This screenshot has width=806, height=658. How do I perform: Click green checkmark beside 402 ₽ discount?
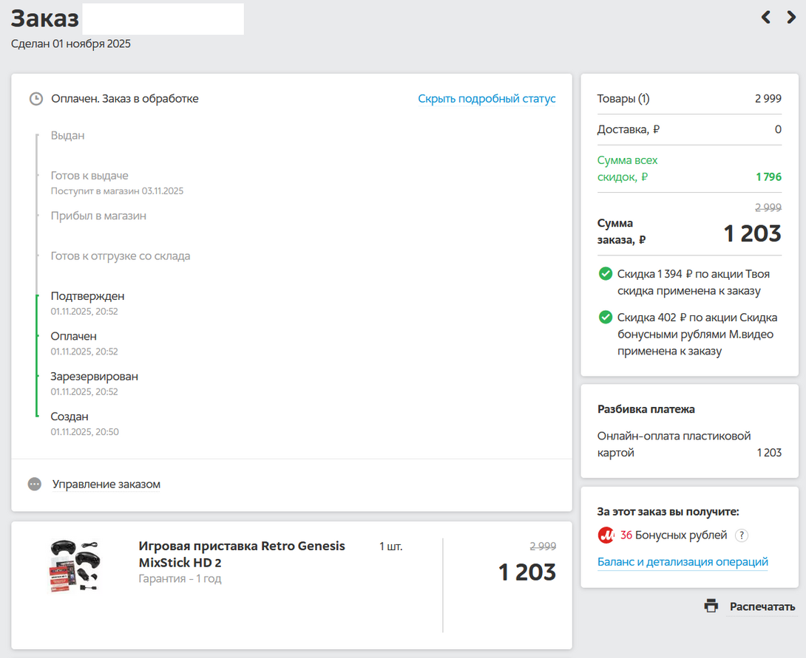tap(605, 318)
